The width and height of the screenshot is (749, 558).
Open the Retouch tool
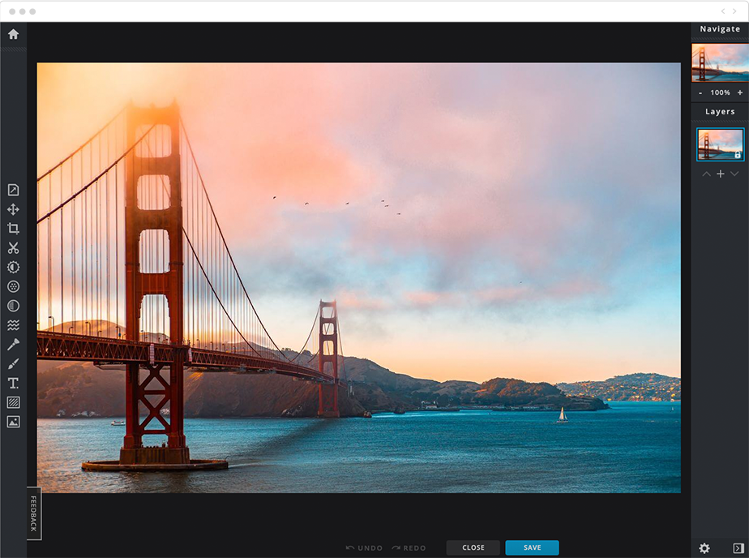coord(13,345)
